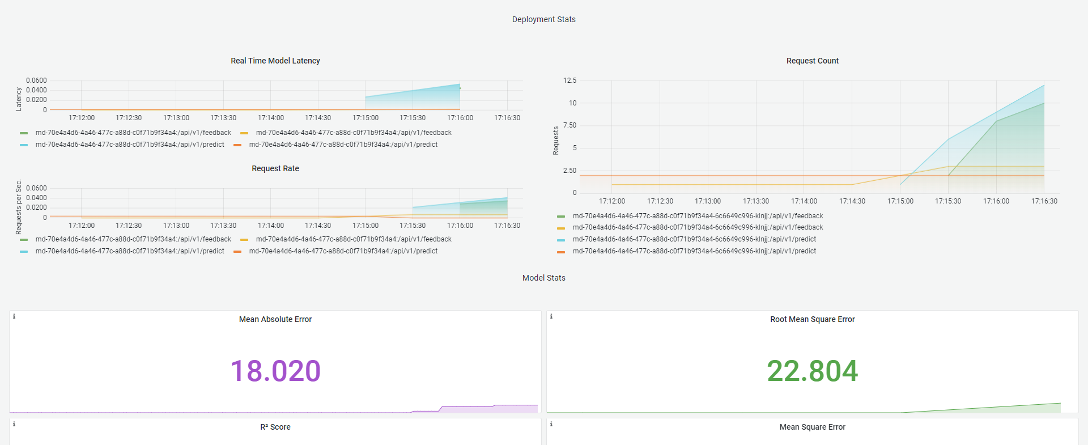Toggle orange predict series label in Request Count legend
The height and width of the screenshot is (445, 1088).
pos(694,251)
